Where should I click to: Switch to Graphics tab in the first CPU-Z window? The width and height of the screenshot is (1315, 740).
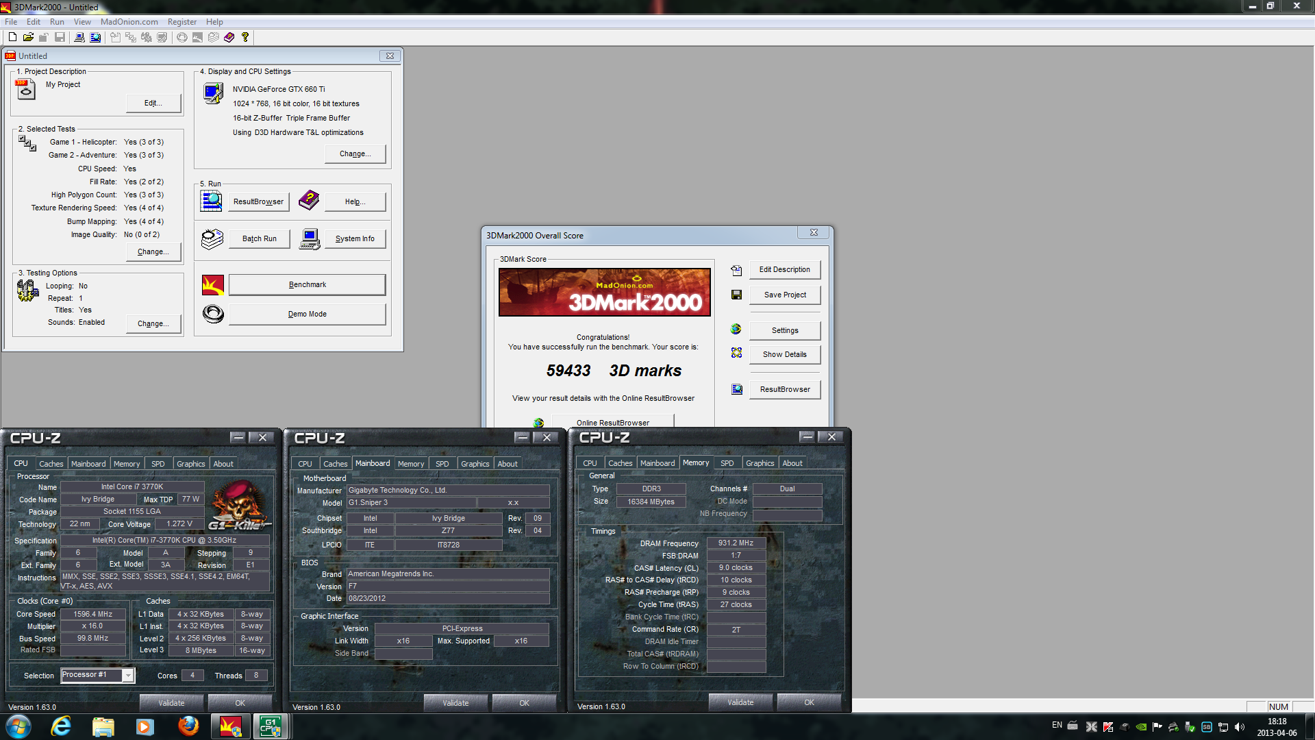(x=190, y=464)
